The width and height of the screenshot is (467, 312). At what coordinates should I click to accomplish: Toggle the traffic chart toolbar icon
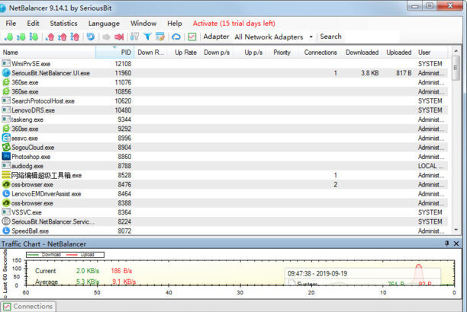(x=192, y=37)
